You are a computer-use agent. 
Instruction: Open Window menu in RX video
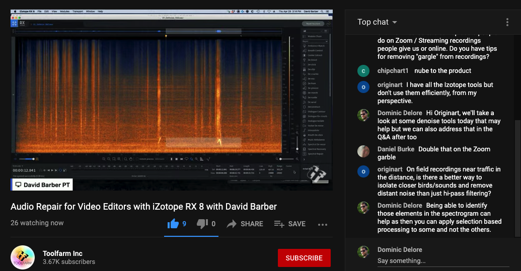click(x=91, y=11)
